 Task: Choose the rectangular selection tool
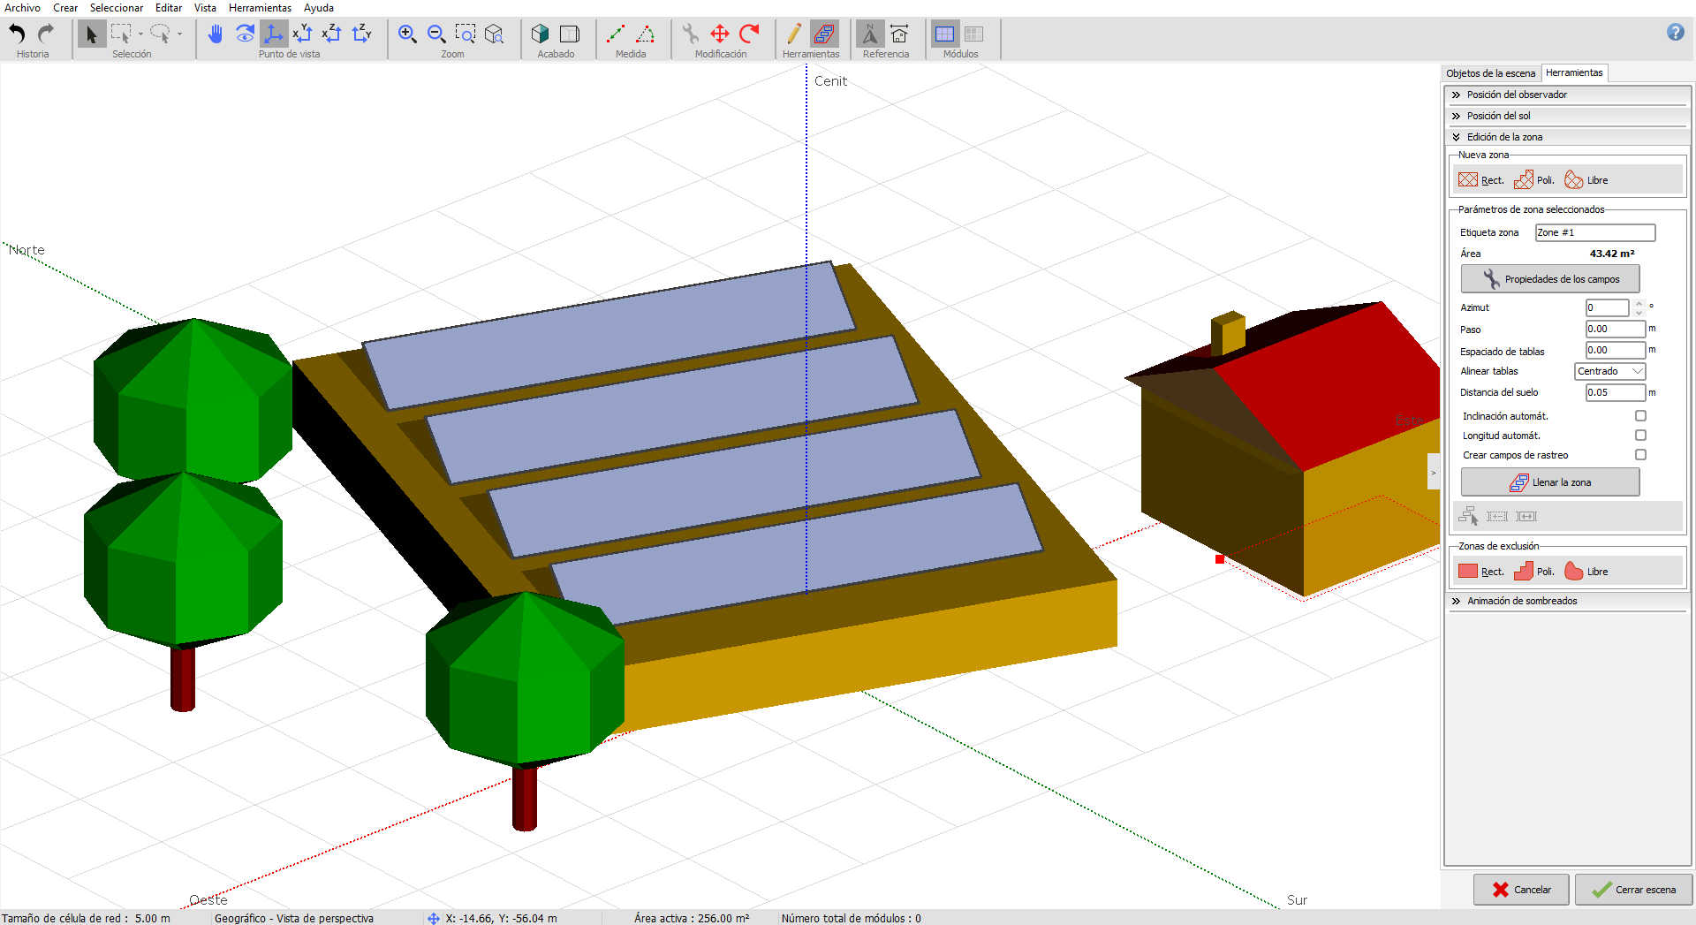[x=121, y=34]
